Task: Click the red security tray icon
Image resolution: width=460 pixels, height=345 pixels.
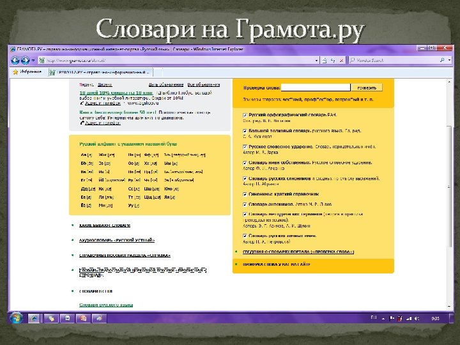Action: point(400,318)
